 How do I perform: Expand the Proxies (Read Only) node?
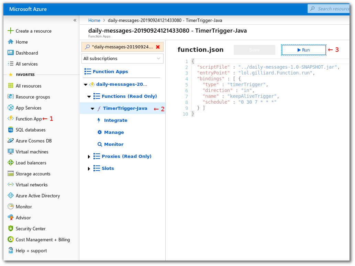click(x=89, y=157)
